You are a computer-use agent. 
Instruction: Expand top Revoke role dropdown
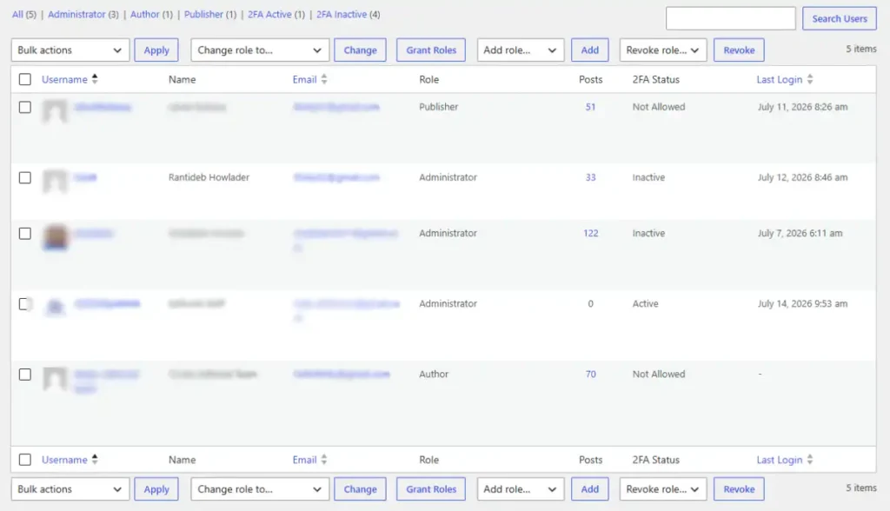pyautogui.click(x=663, y=50)
